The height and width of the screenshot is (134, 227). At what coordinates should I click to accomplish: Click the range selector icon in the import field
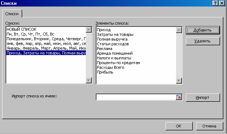179,97
